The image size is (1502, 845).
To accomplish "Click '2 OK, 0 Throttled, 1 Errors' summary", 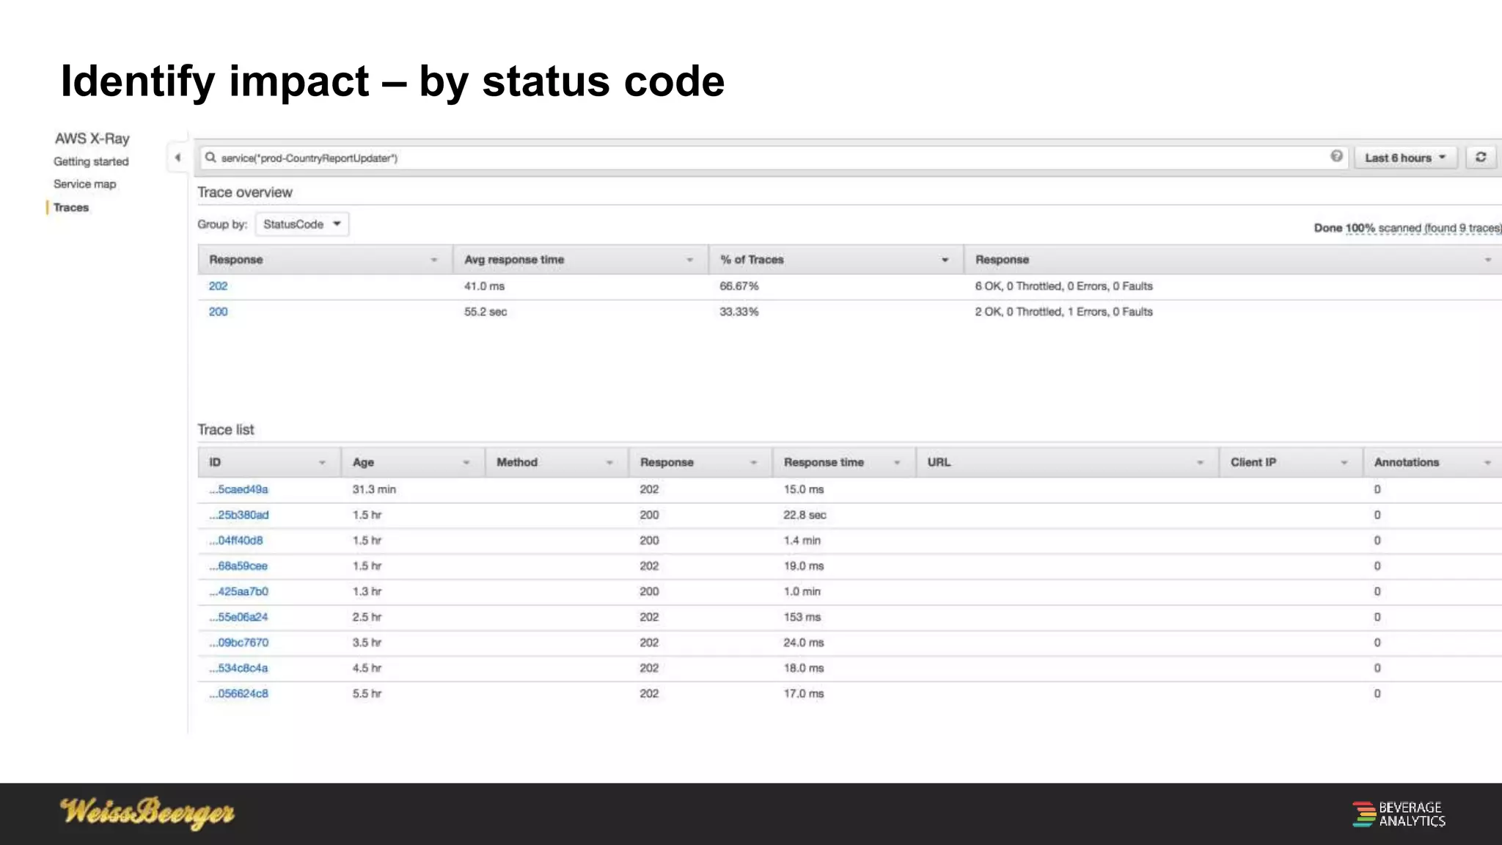I will coord(1063,312).
